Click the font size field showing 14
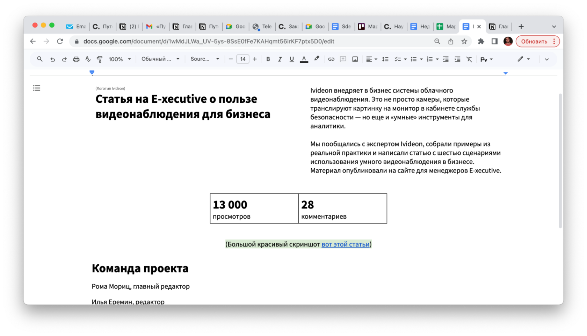 pos(243,59)
